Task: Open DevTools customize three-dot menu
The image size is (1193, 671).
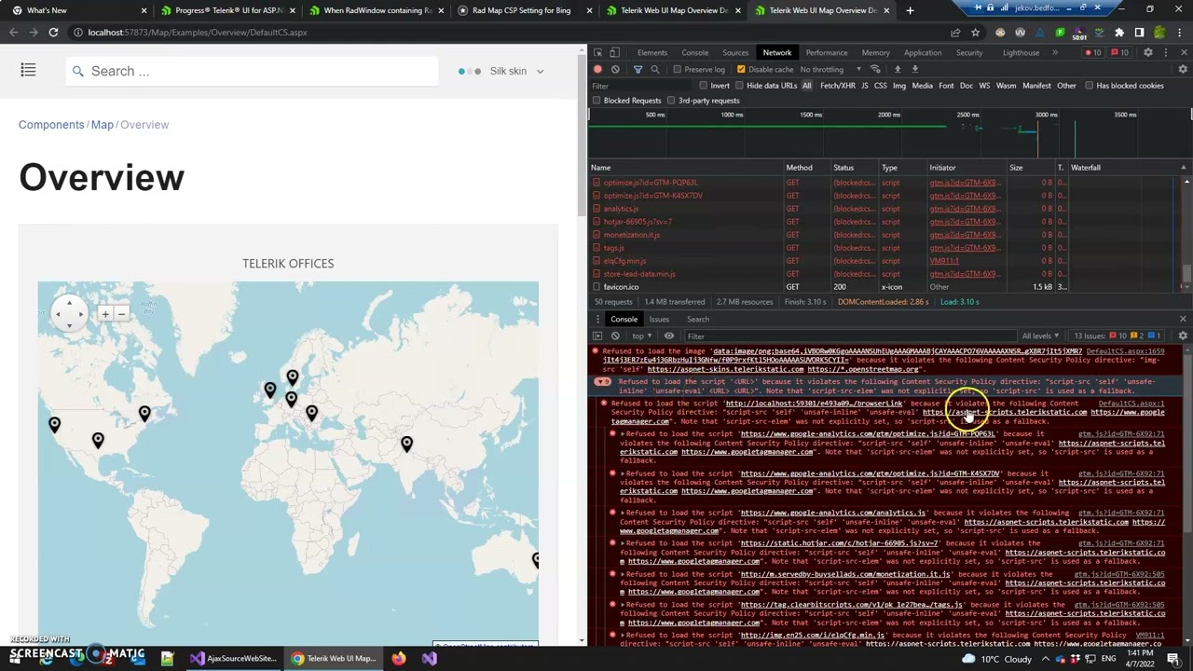Action: (x=1166, y=53)
